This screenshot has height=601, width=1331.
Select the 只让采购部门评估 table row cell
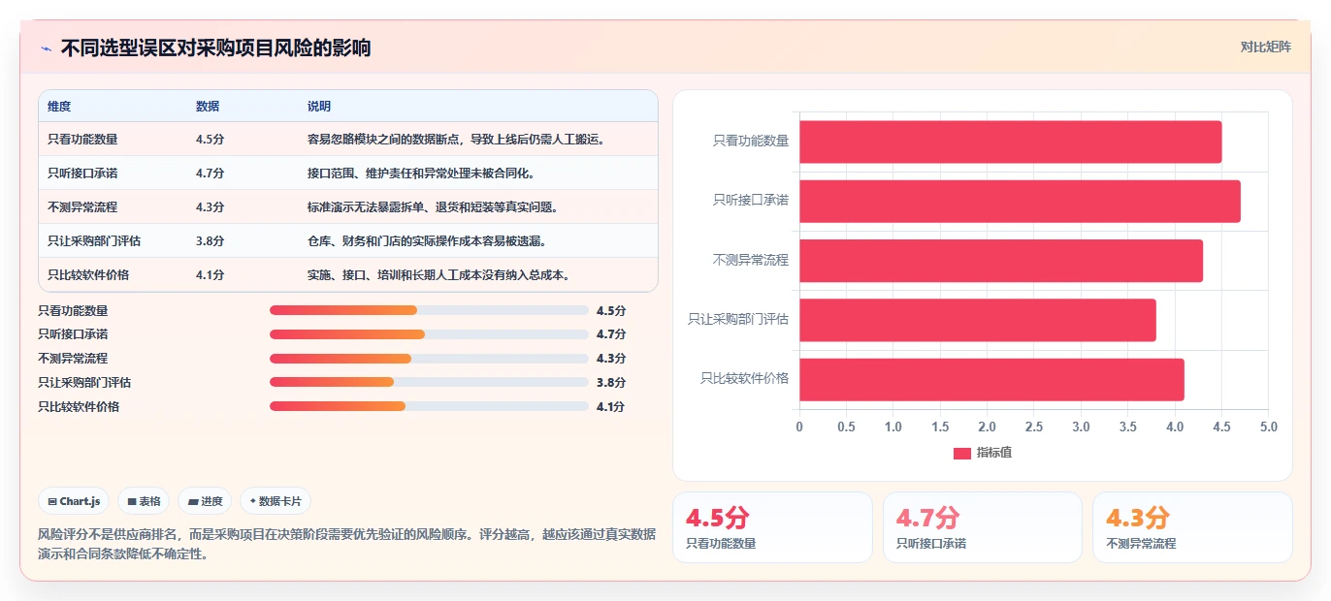click(x=94, y=241)
